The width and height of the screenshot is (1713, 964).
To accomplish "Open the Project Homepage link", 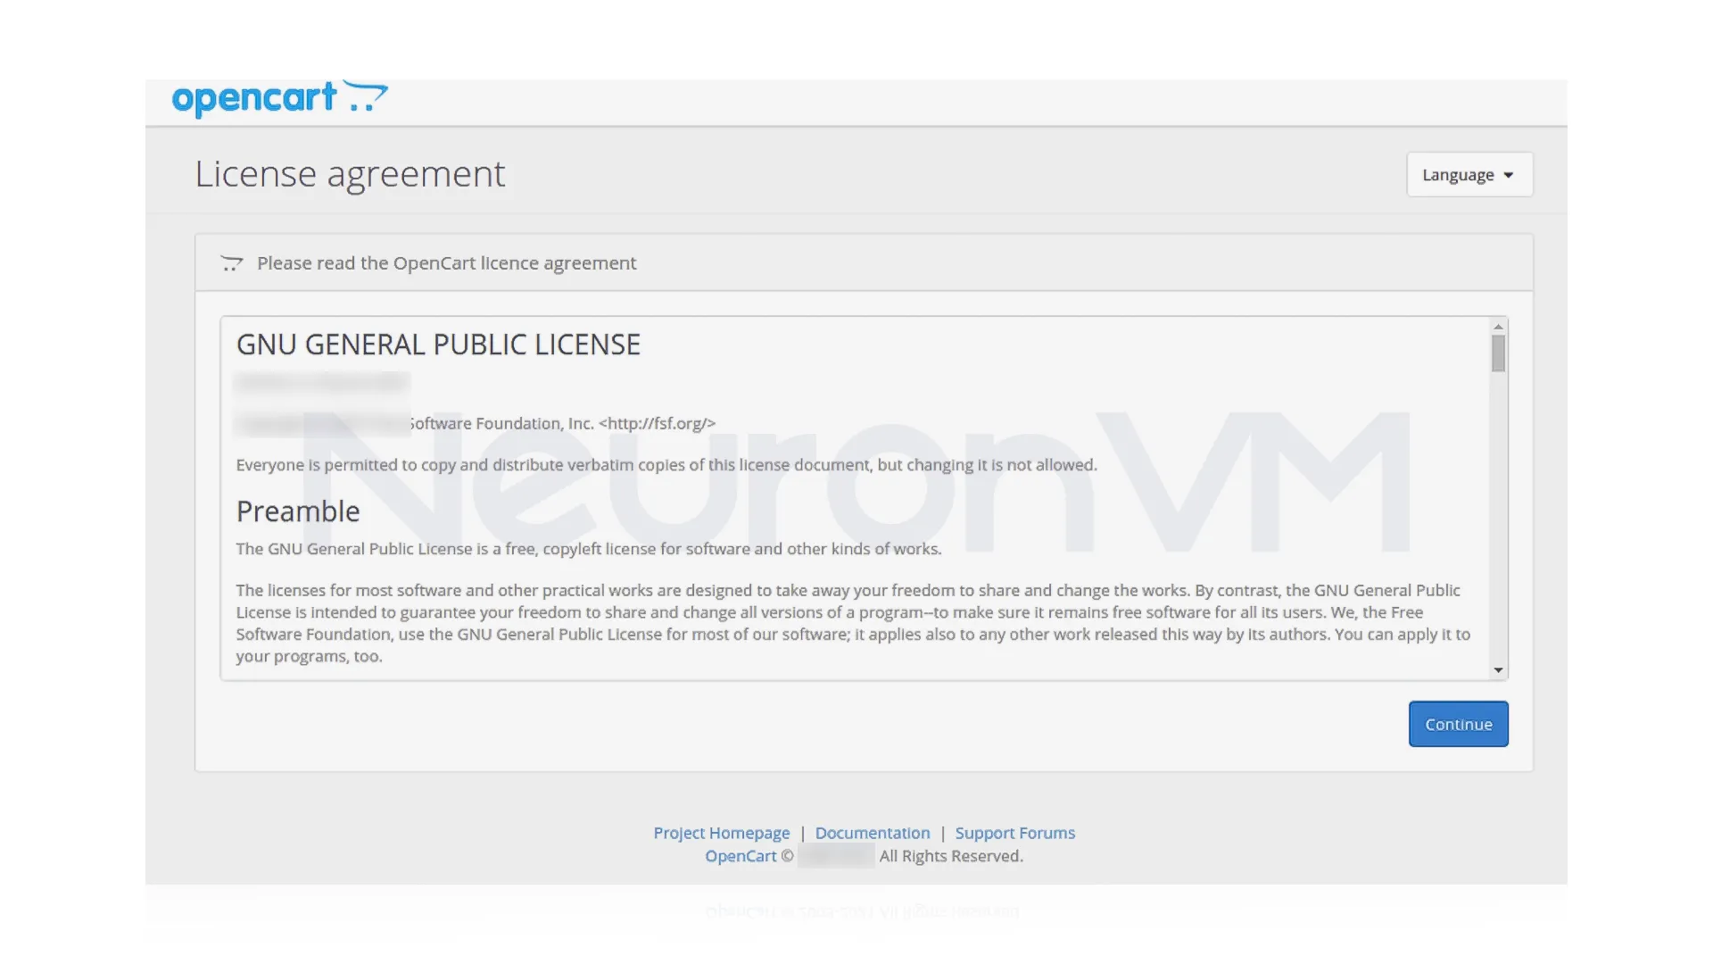I will coord(721,833).
